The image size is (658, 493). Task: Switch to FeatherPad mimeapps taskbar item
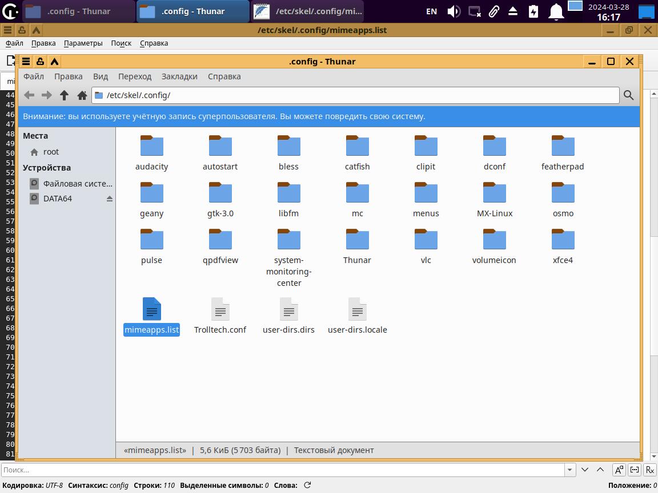click(x=308, y=11)
